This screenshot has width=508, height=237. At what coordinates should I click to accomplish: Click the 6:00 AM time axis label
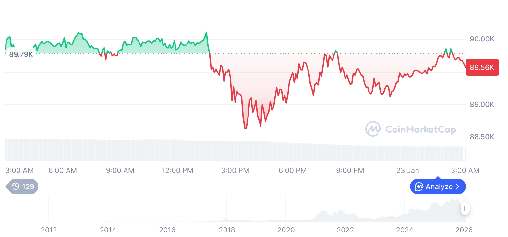coord(63,170)
